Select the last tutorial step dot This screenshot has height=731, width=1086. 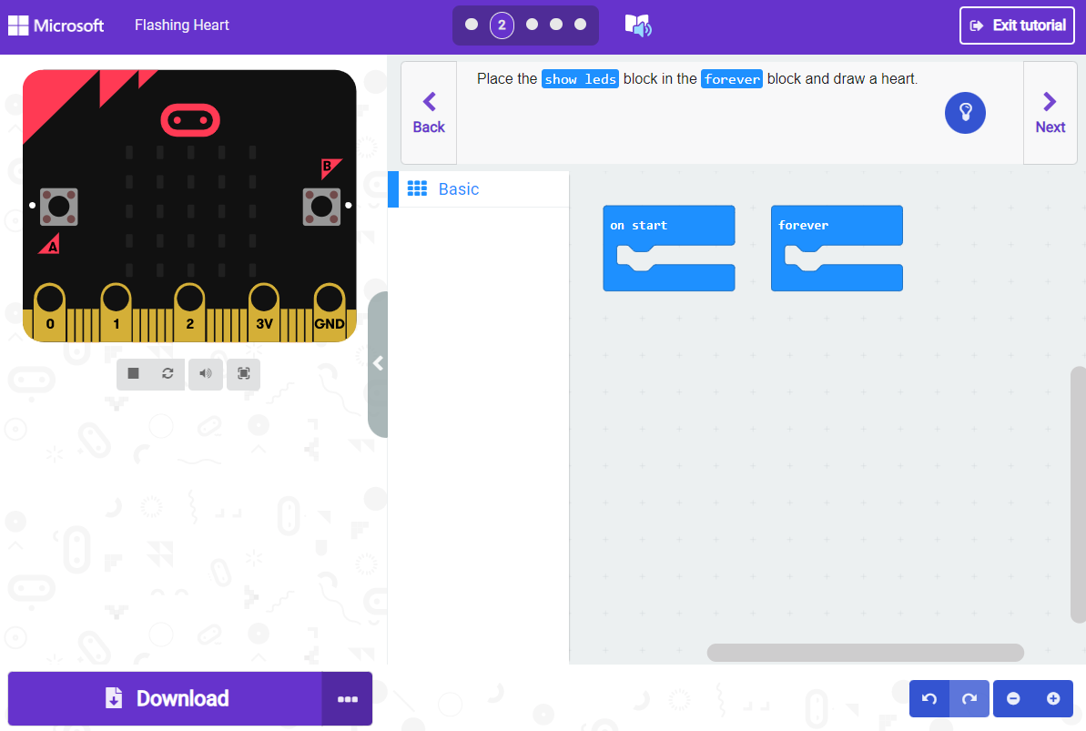(579, 25)
